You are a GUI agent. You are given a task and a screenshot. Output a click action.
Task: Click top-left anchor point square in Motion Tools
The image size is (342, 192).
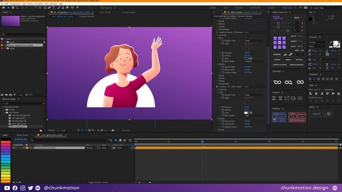tap(275, 38)
